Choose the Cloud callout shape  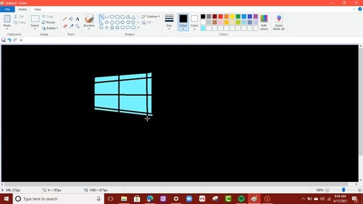point(133,28)
